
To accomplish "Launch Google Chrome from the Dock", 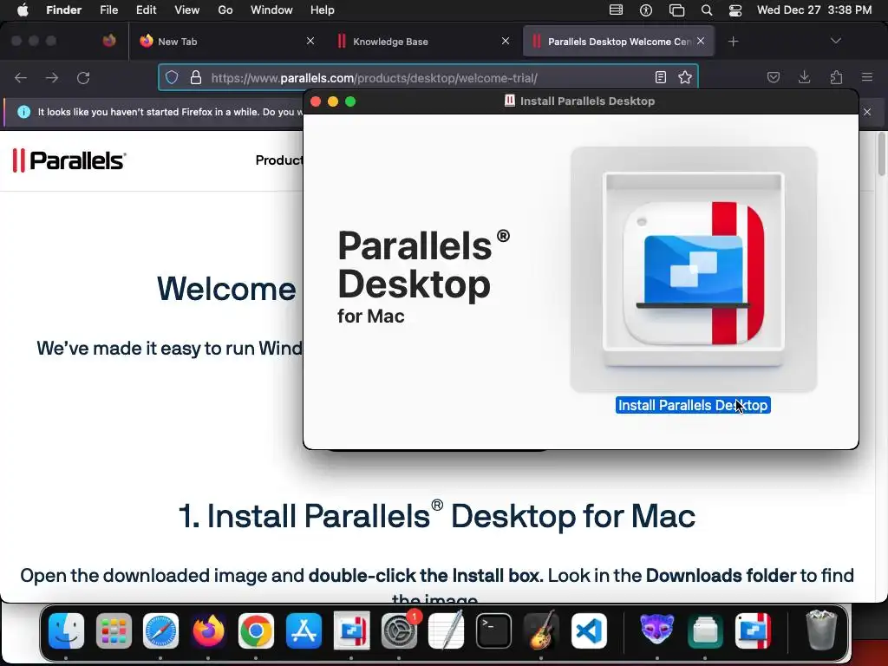I will 256,630.
